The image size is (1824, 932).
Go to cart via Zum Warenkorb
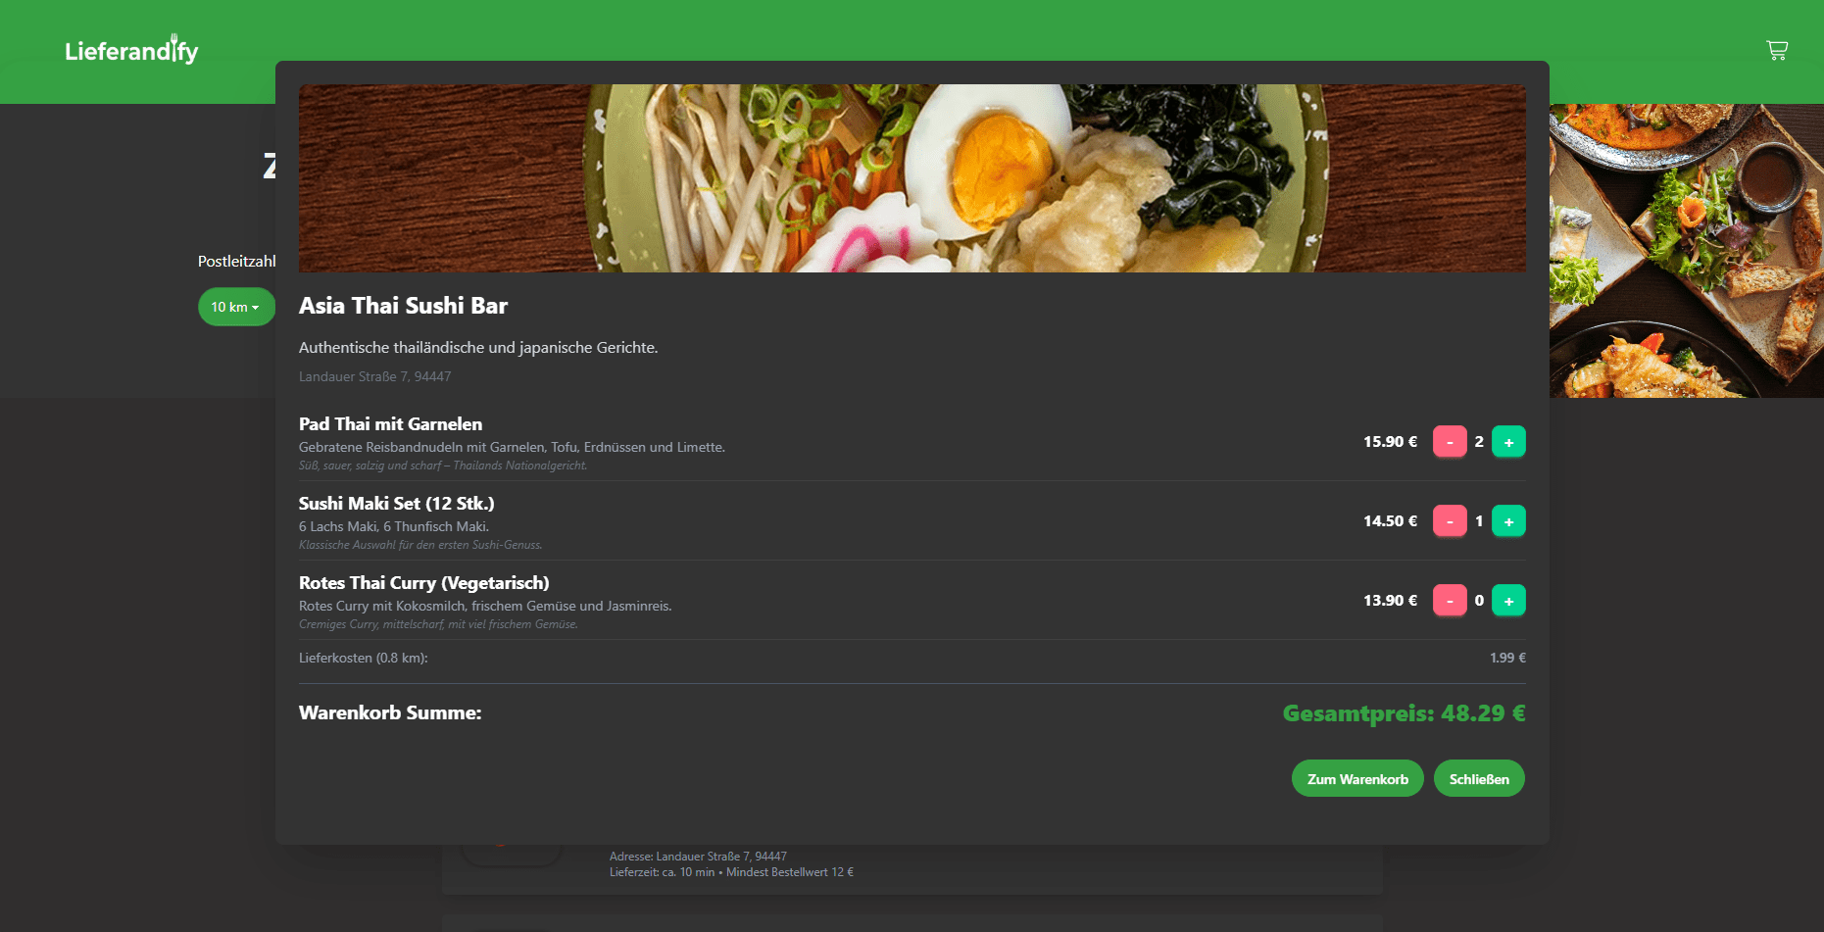(x=1356, y=779)
